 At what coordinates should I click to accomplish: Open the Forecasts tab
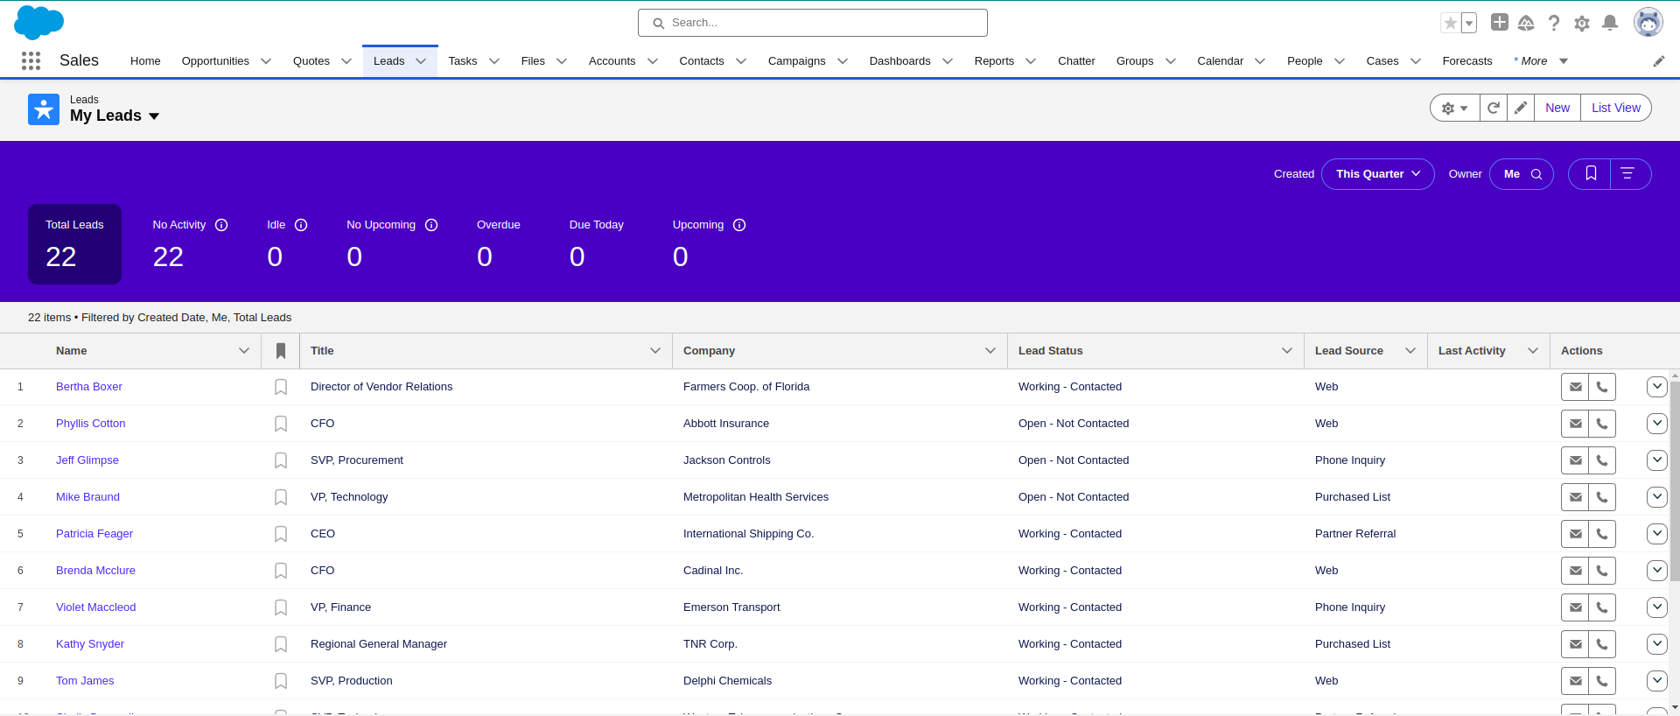[1467, 61]
